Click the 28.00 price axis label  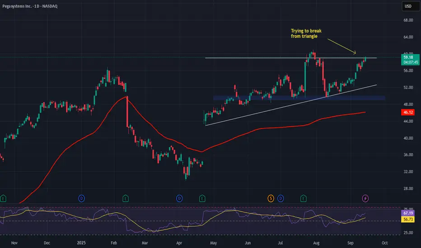click(x=408, y=188)
